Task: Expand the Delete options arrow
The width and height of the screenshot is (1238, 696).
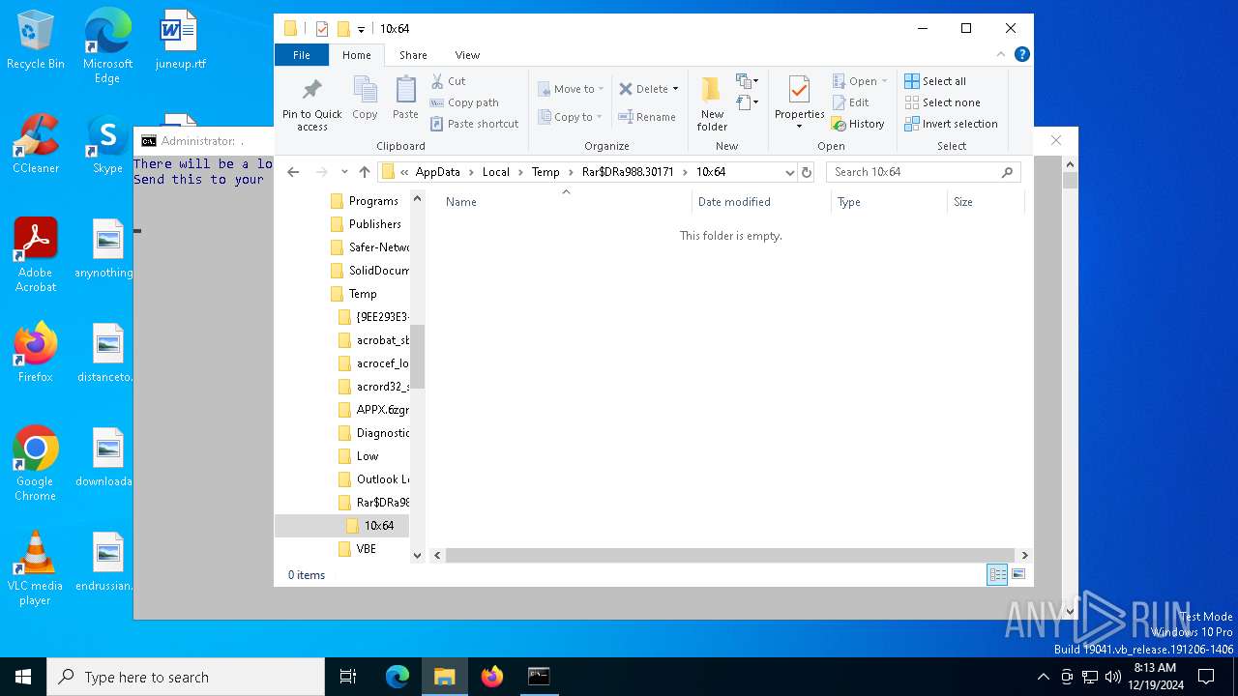Action: [675, 89]
